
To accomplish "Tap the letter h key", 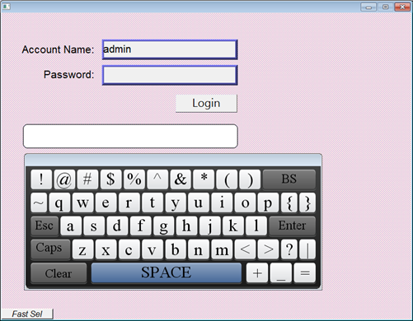I will 187,226.
